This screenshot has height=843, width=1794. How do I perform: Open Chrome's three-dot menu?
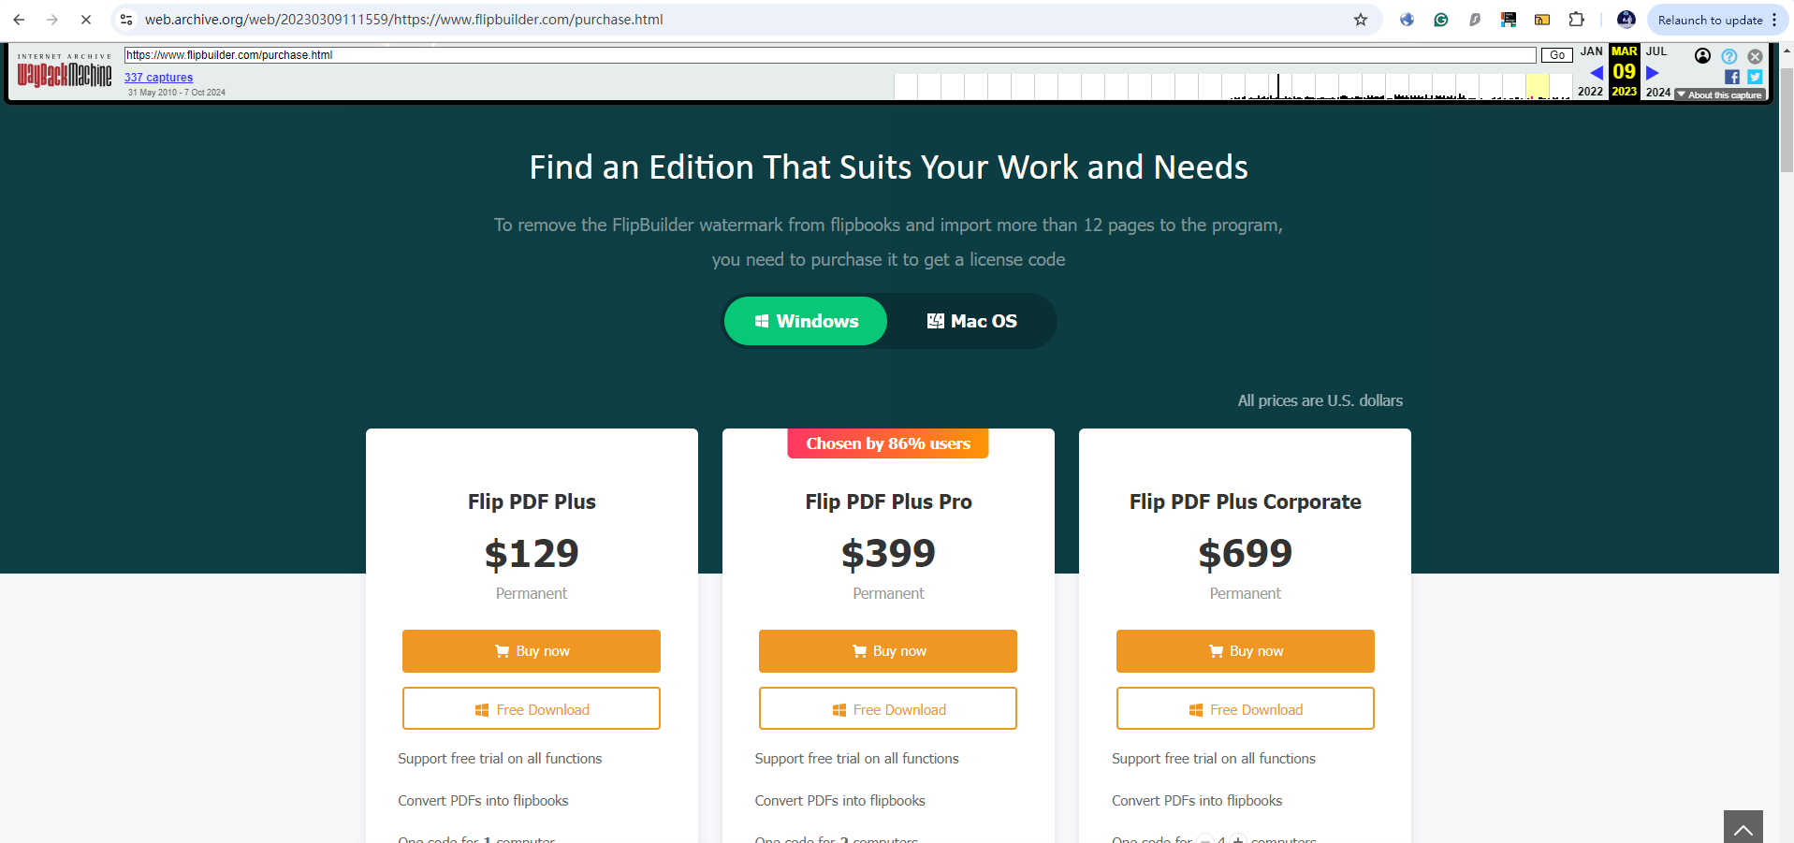point(1774,20)
